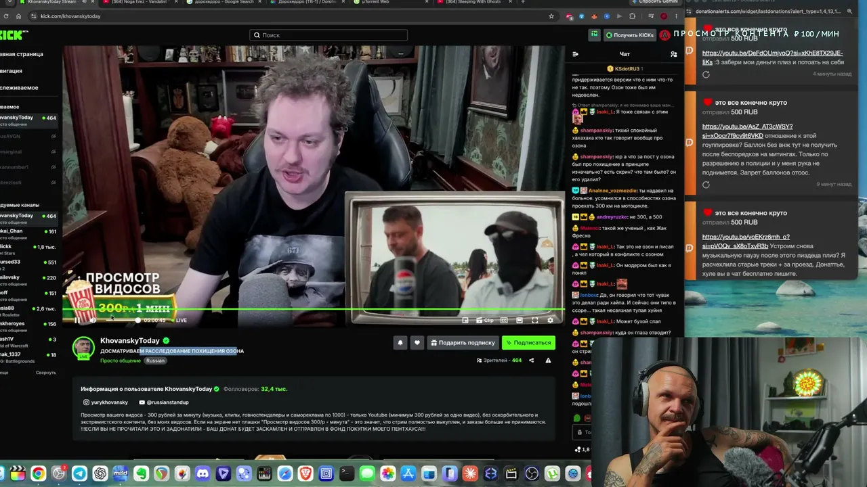
Task: Click the Получить KICKs button
Action: [x=630, y=35]
